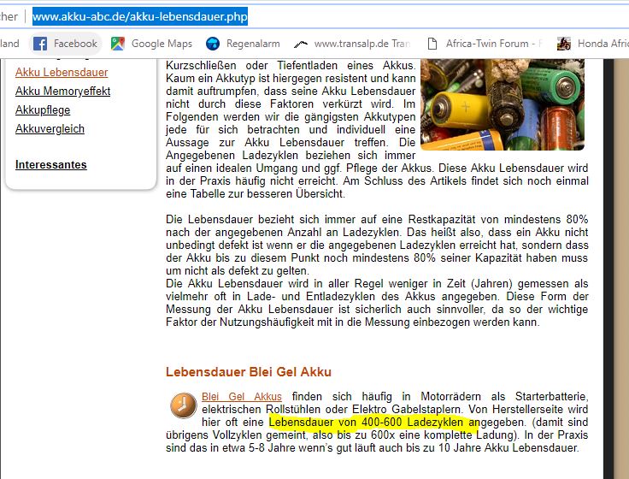This screenshot has width=629, height=479.
Task: Click the Honda Africa bookmark motorcycle icon
Action: click(x=564, y=44)
